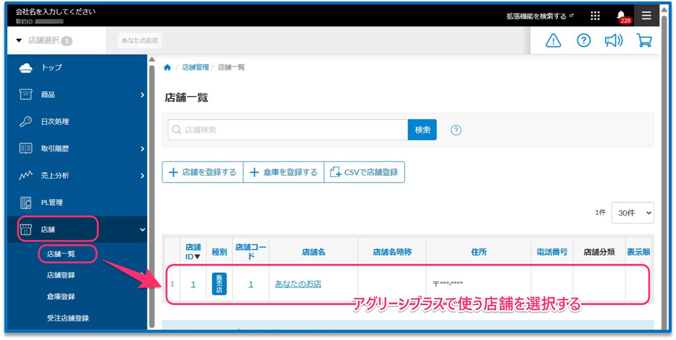Screen dimensions: 676x340
Task: Open the help question mark icon in header
Action: pos(583,41)
